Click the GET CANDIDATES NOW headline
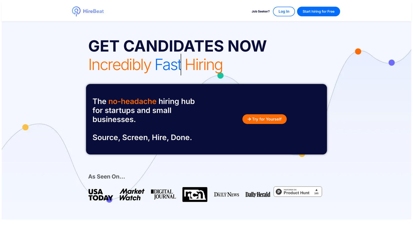 pos(177,46)
